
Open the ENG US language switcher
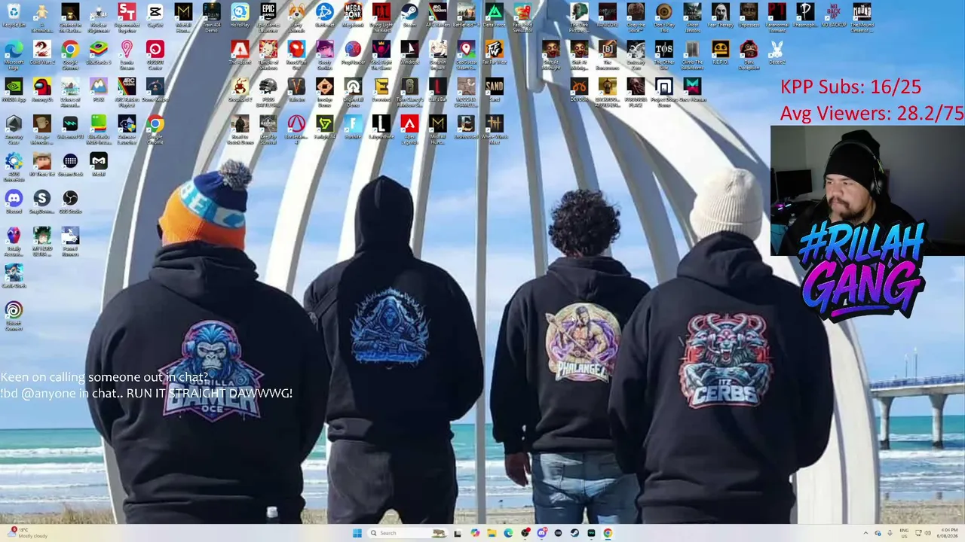coord(904,533)
